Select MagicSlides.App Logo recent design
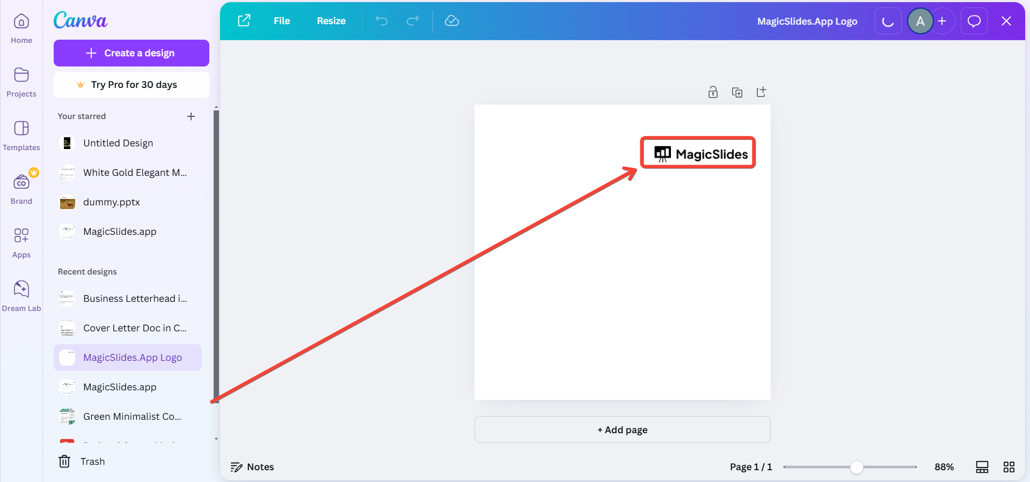 128,358
